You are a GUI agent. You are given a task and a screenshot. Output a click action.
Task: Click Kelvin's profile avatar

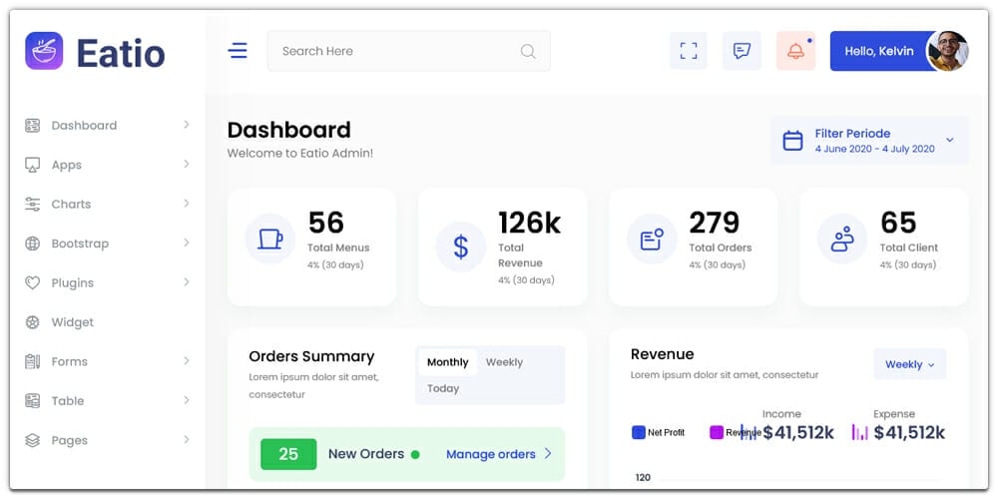click(947, 51)
